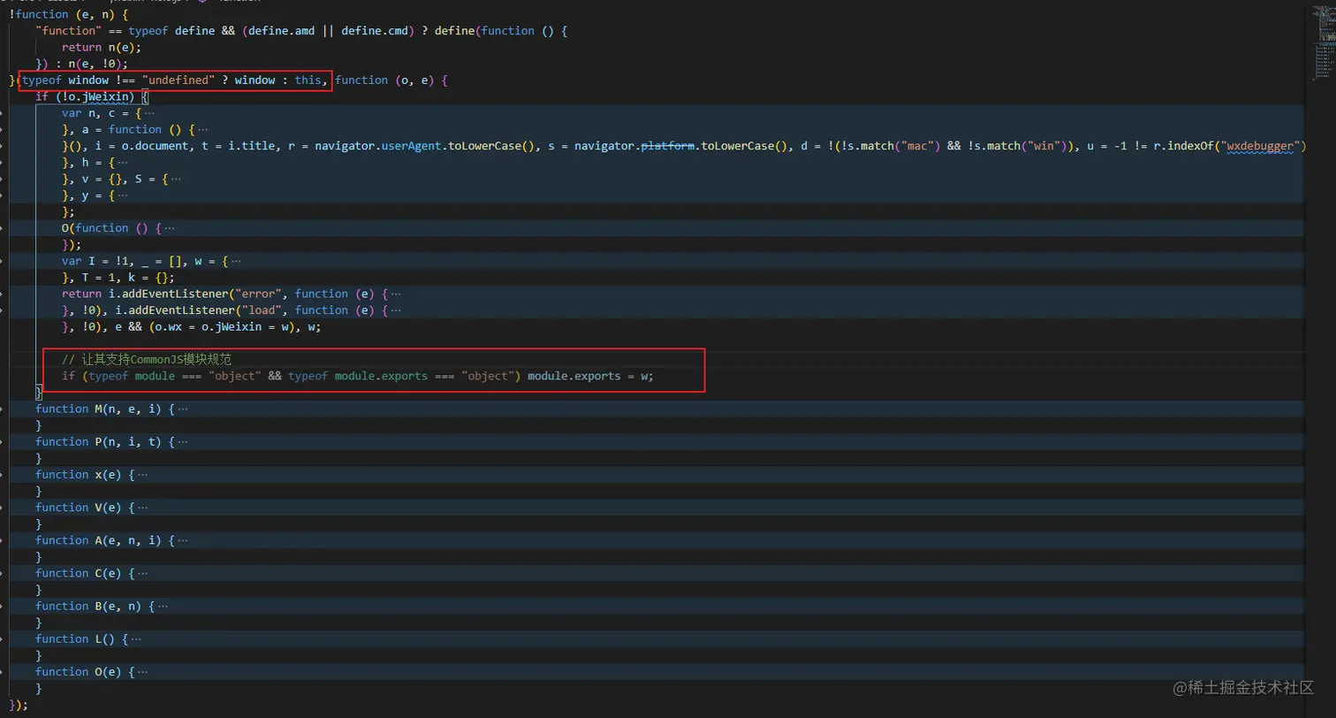
Task: Jump through the code minimap
Action: 1323,44
